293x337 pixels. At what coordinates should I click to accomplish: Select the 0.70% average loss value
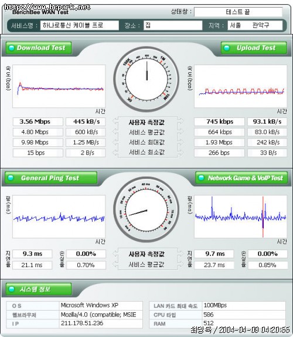point(86,265)
